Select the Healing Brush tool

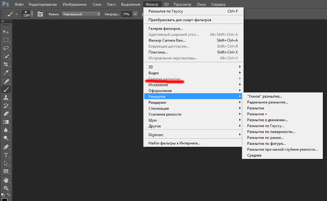(x=6, y=81)
